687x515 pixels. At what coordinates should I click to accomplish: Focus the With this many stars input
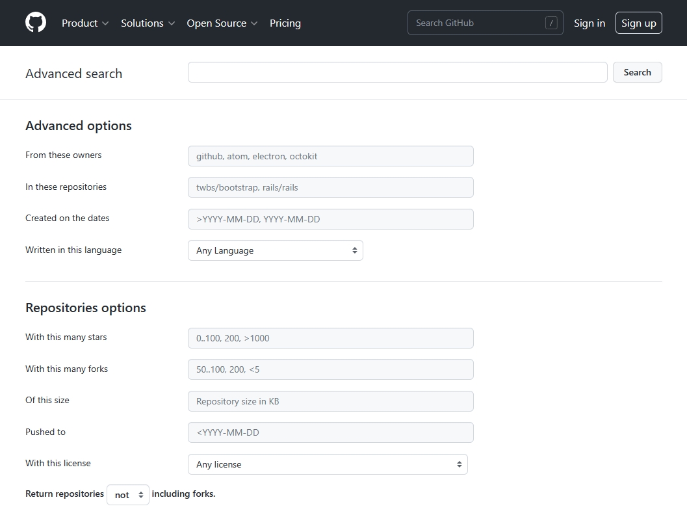(x=330, y=338)
